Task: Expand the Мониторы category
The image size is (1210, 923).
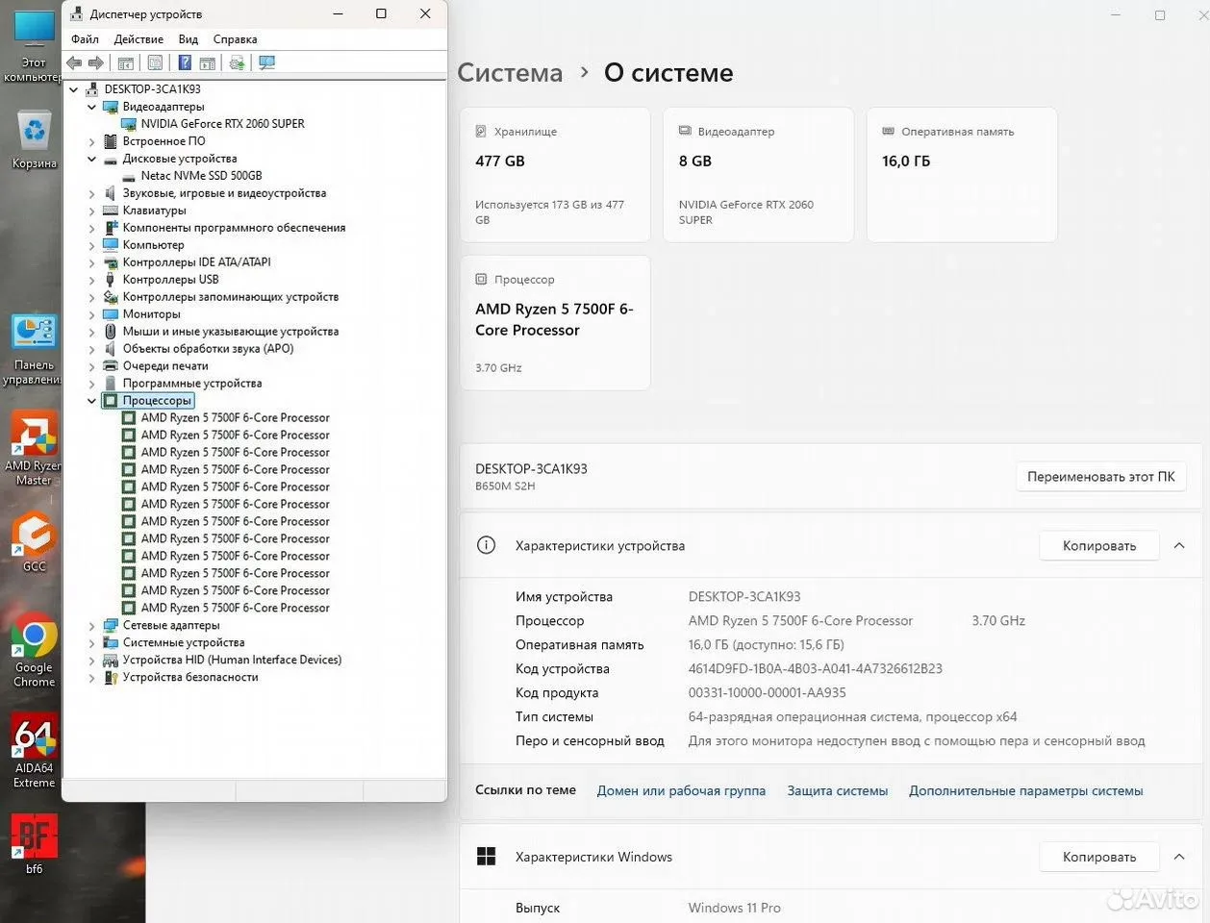Action: coord(92,314)
